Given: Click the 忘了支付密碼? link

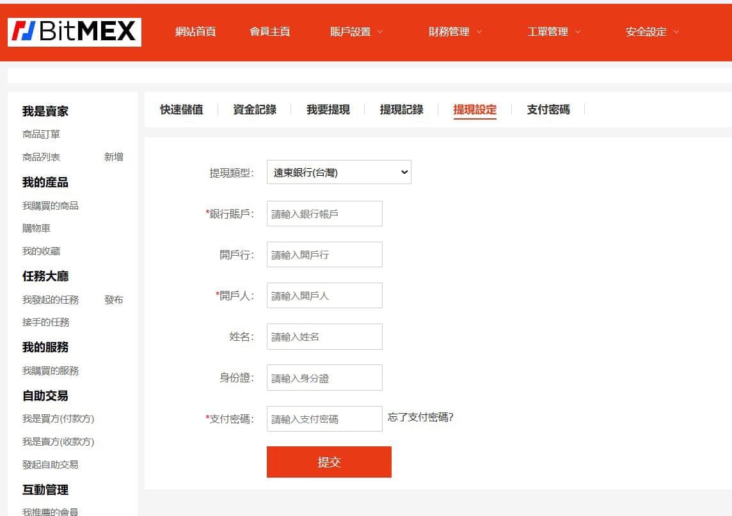Looking at the screenshot, I should pyautogui.click(x=420, y=417).
